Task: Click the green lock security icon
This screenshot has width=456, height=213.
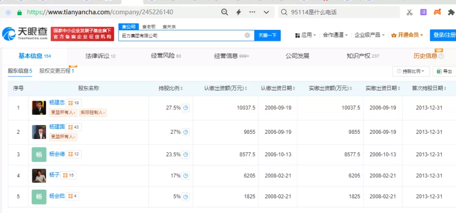Action: 19,12
